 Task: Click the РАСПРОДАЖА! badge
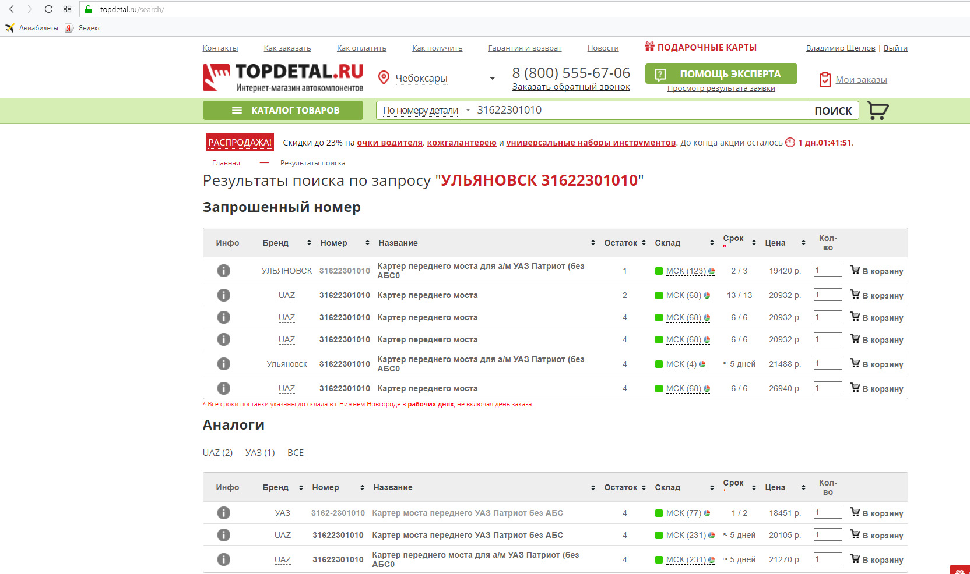pos(240,142)
